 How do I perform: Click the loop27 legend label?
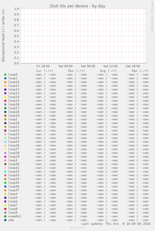(14, 149)
